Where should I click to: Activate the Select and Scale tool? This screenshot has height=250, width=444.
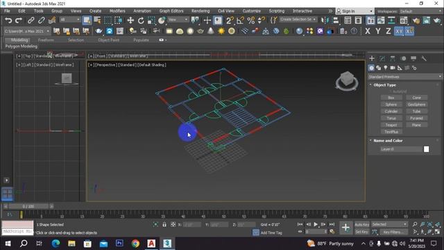click(151, 20)
